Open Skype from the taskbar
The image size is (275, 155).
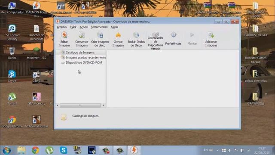(64, 150)
